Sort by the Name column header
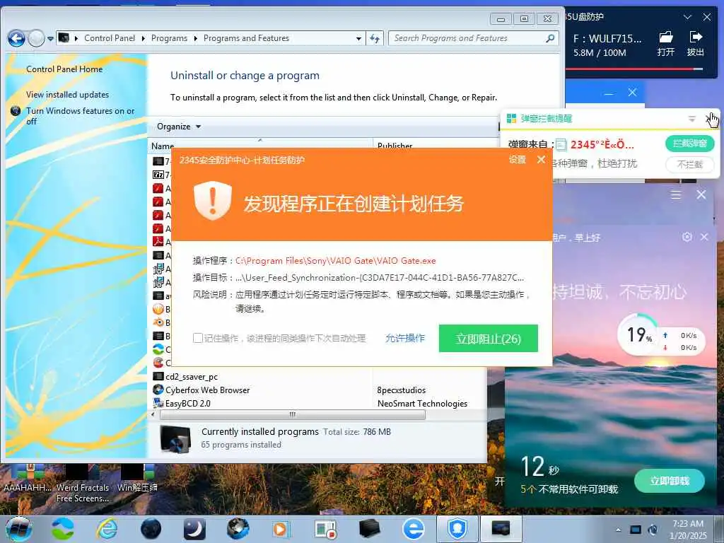The image size is (724, 543). pos(163,146)
